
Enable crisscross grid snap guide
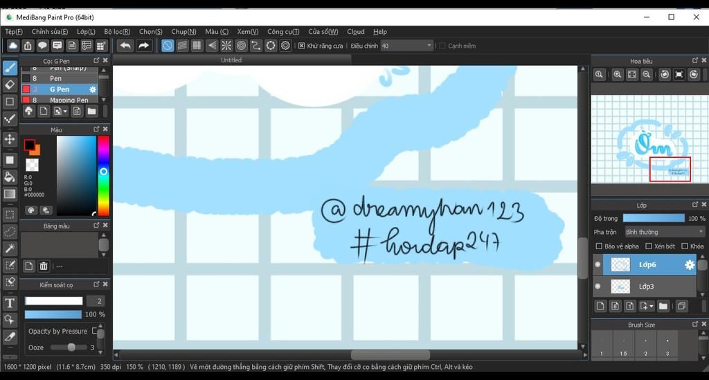197,46
